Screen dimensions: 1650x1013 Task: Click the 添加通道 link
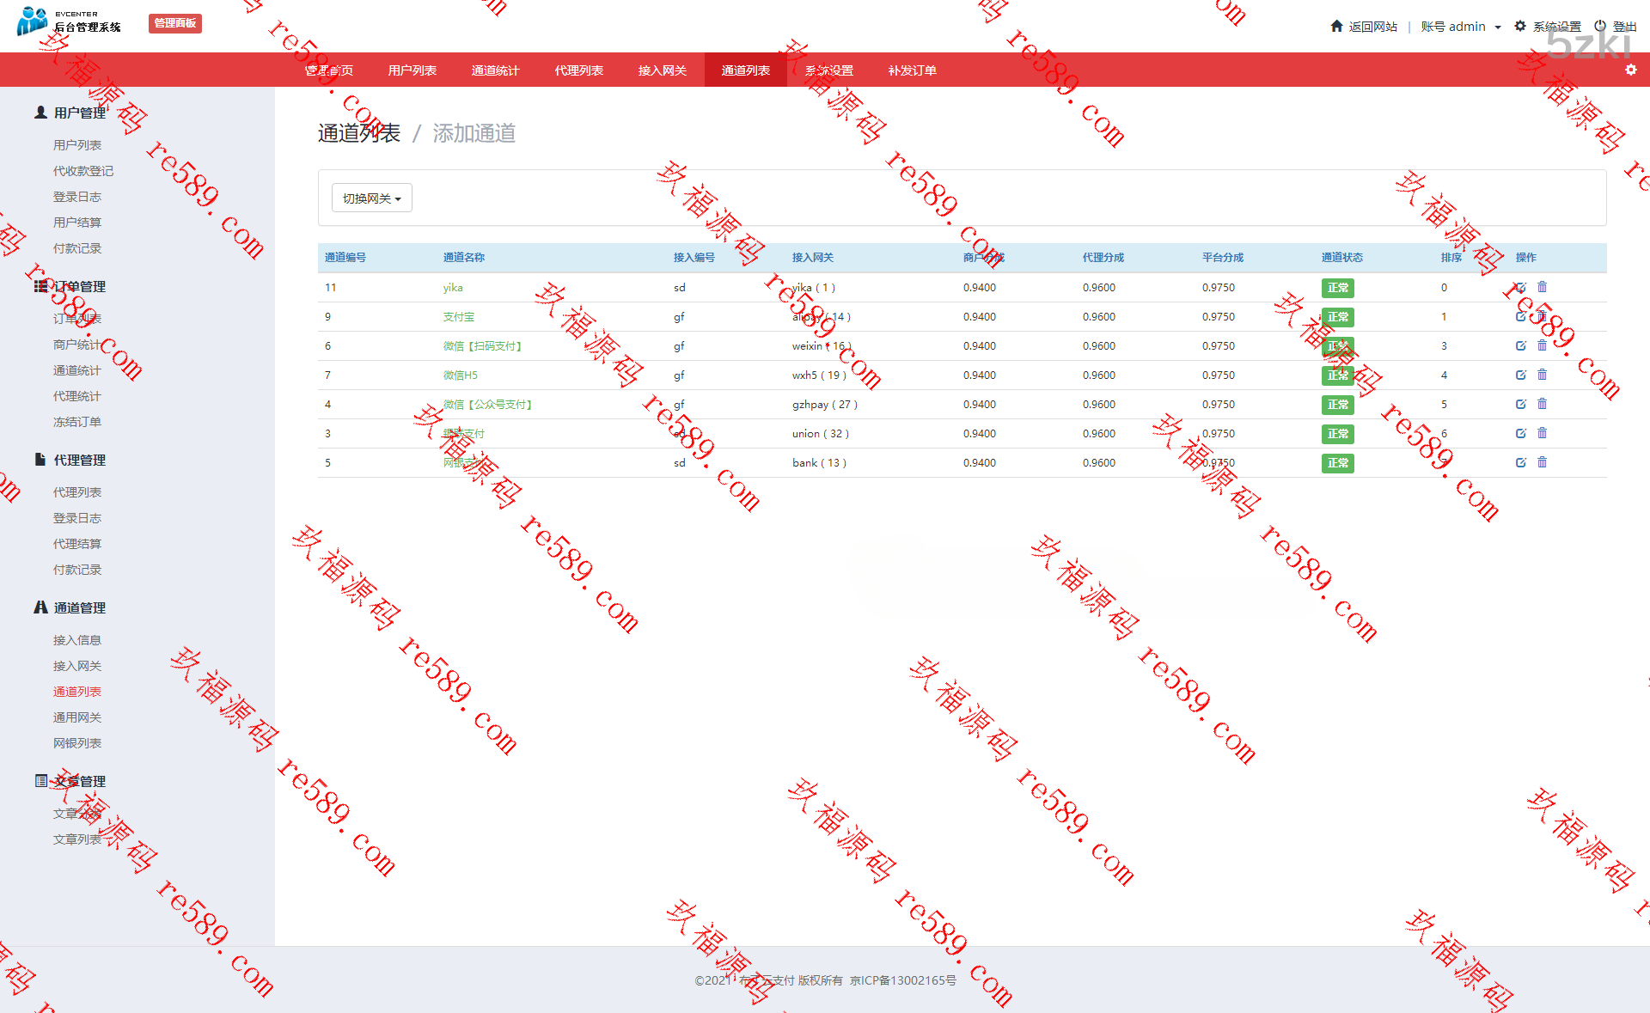click(x=474, y=133)
